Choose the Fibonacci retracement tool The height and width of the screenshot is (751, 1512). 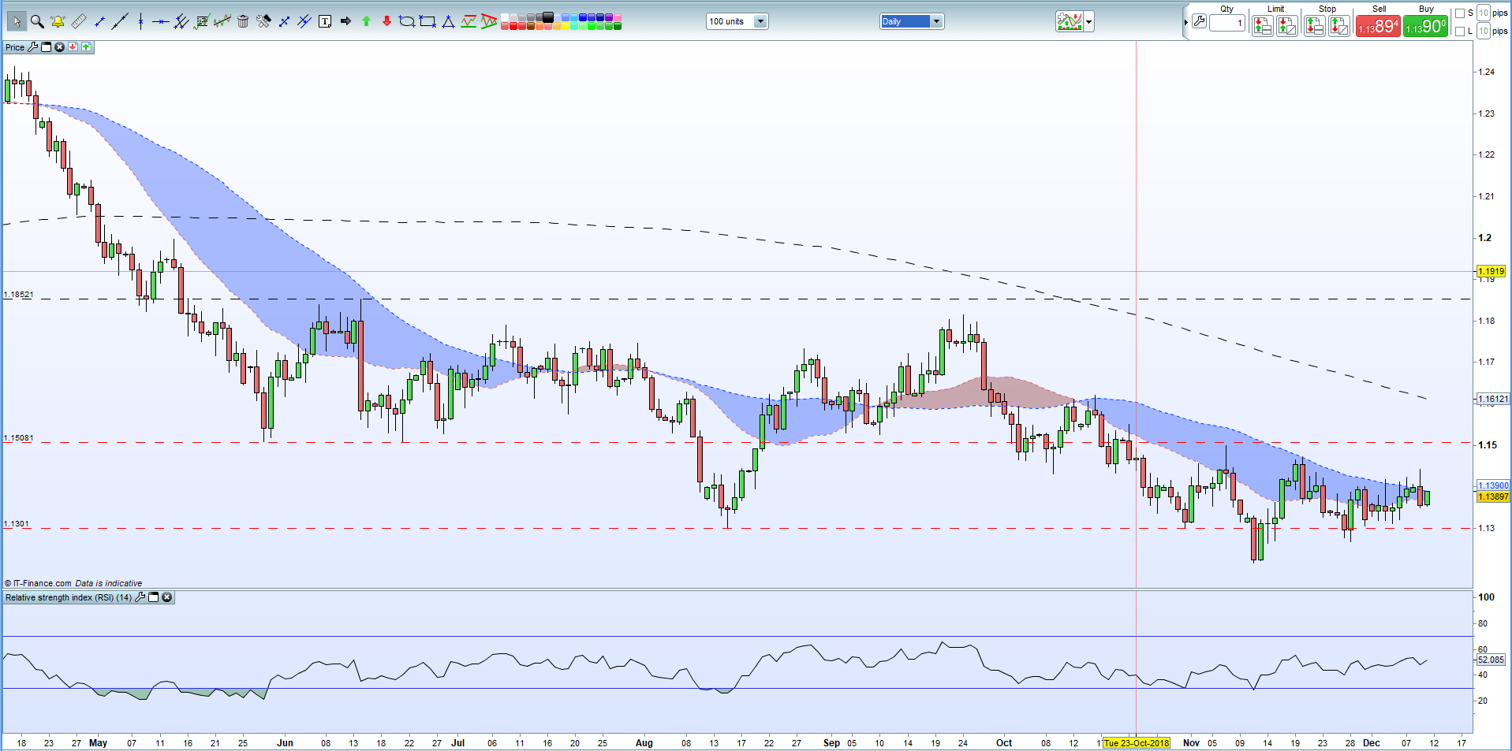tap(202, 21)
